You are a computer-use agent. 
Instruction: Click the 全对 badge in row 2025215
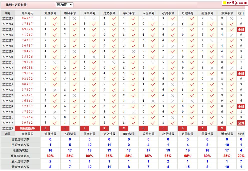(x=241, y=29)
